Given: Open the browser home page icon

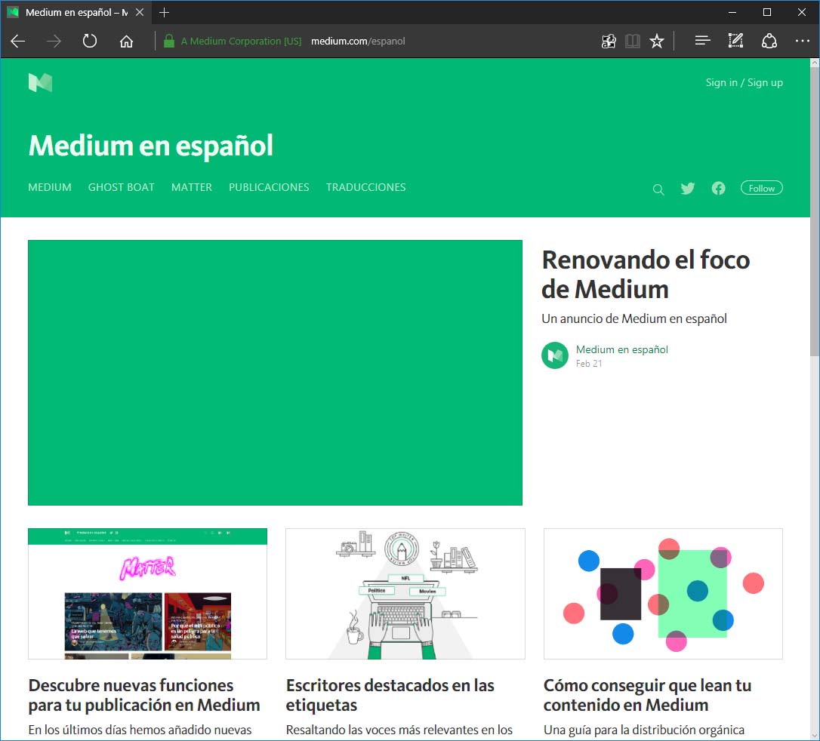Looking at the screenshot, I should [126, 42].
